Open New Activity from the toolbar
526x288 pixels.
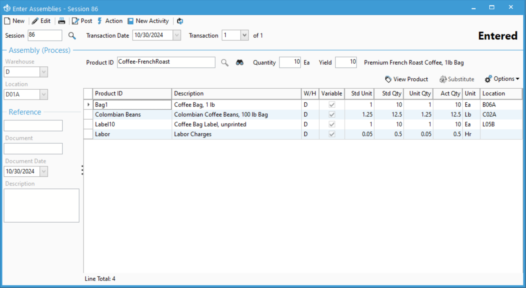click(148, 21)
